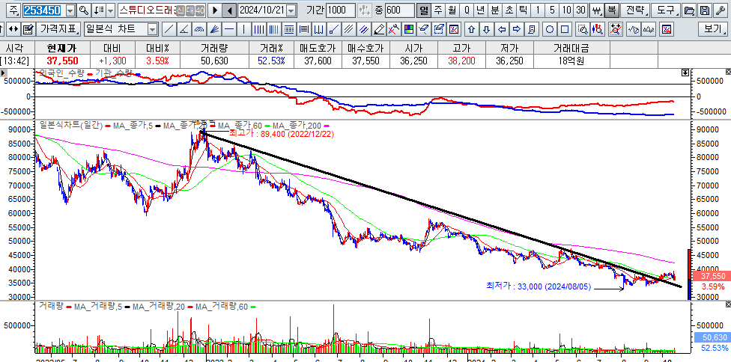Click the save chart floppy disk icon
Image resolution: width=731 pixels, height=362 pixels.
coord(705,10)
